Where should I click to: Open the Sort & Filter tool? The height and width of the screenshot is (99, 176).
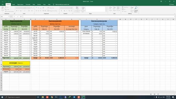tap(132, 9)
